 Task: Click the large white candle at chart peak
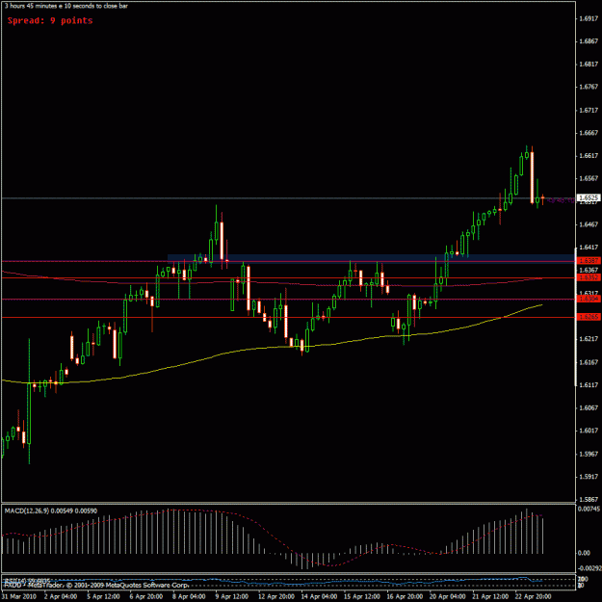[x=532, y=177]
